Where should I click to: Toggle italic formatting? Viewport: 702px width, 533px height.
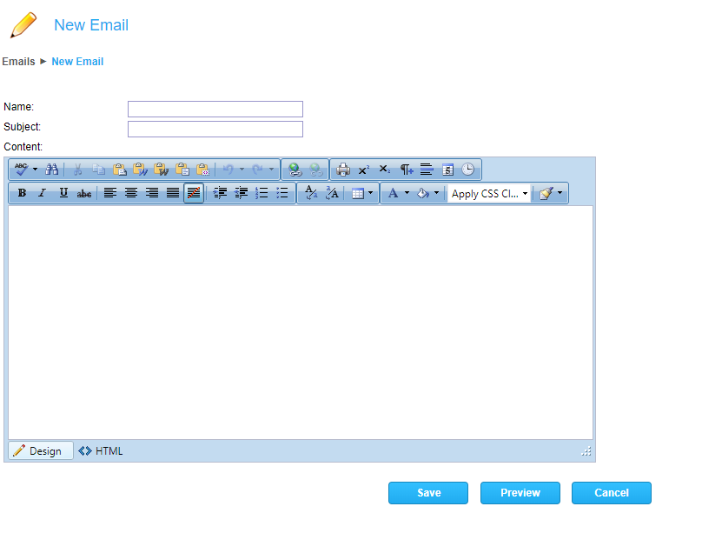[x=42, y=193]
